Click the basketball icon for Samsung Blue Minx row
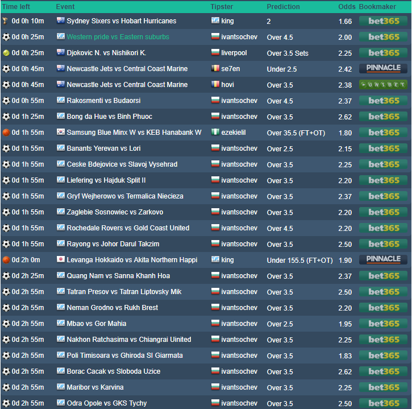This screenshot has width=412, height=409. coord(6,133)
